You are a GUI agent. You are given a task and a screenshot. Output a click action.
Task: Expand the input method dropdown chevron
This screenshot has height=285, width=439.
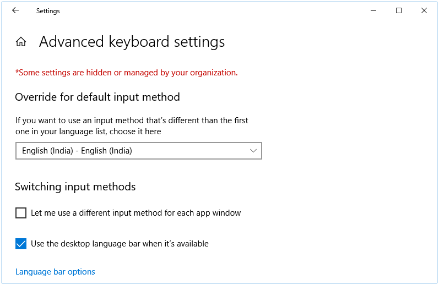coord(253,151)
